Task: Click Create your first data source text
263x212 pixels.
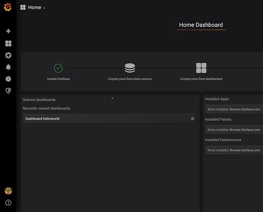Action: (130, 79)
